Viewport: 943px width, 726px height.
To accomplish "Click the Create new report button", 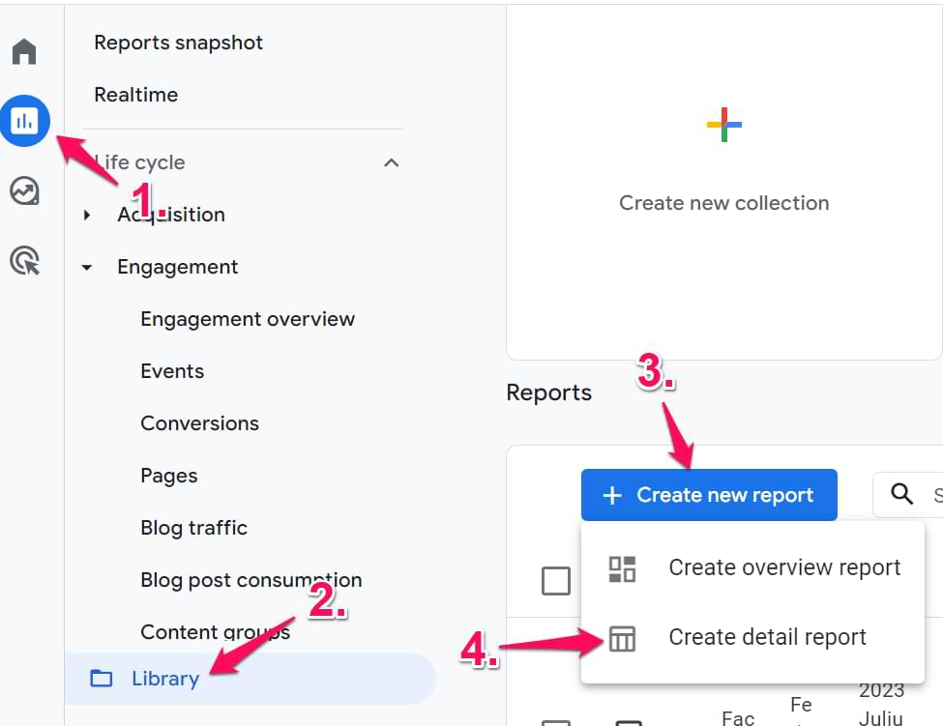I will pyautogui.click(x=709, y=495).
